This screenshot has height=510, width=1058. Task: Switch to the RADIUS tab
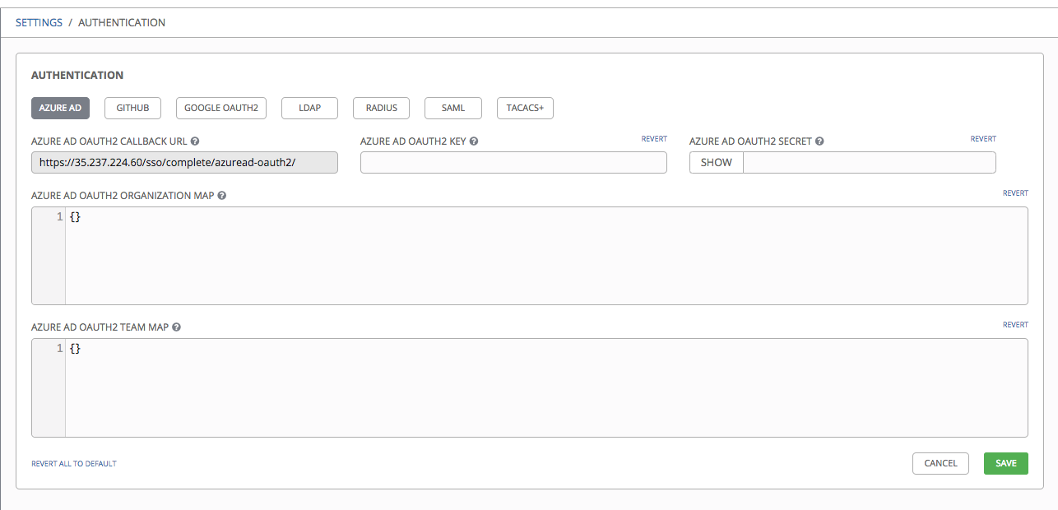(x=381, y=108)
